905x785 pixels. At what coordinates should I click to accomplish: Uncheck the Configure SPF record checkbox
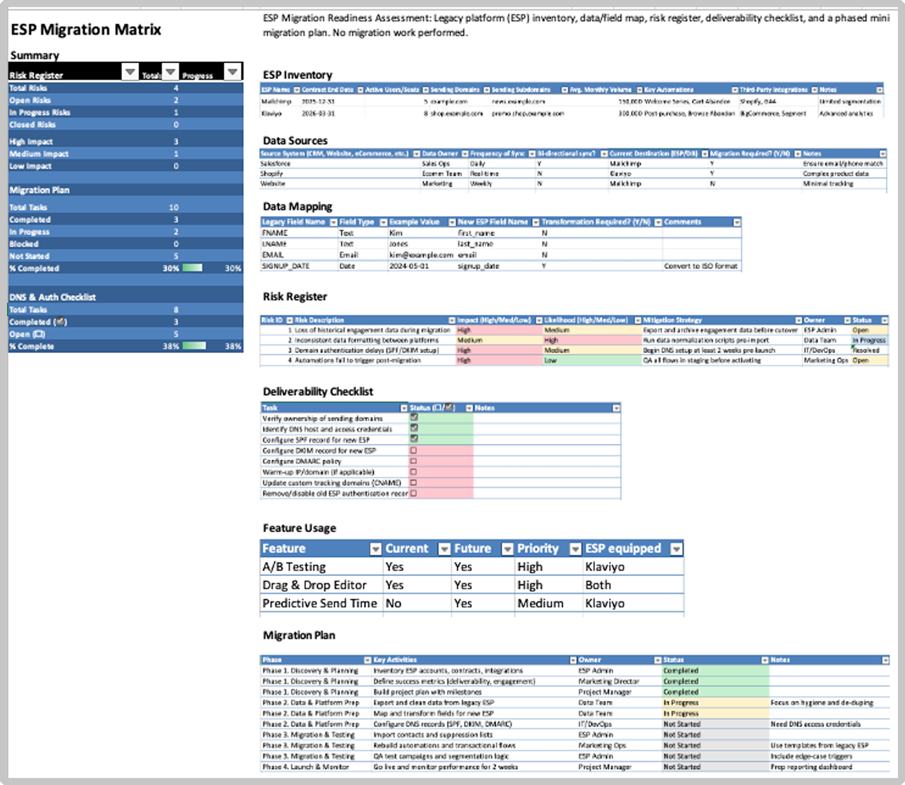point(415,440)
